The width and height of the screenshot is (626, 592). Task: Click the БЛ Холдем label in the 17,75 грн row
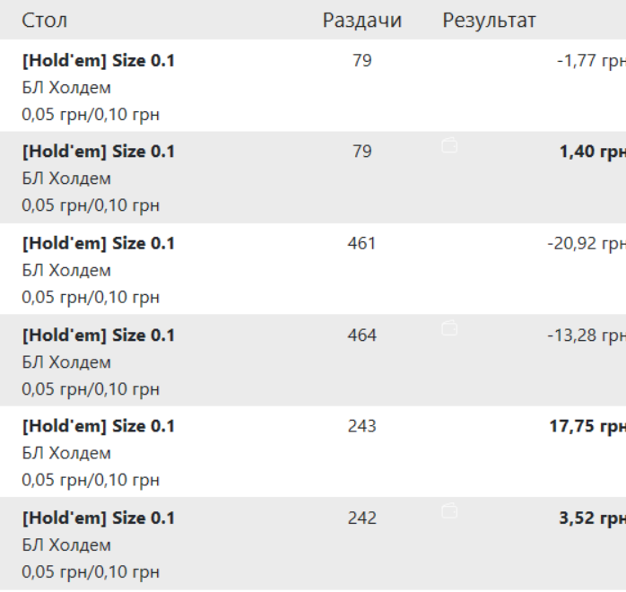(66, 453)
